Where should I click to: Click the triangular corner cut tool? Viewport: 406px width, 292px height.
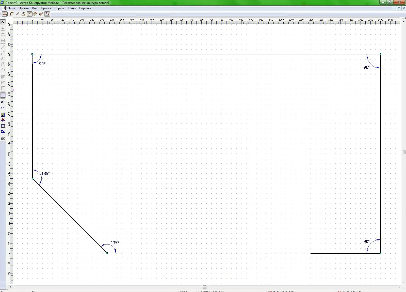pos(3,82)
